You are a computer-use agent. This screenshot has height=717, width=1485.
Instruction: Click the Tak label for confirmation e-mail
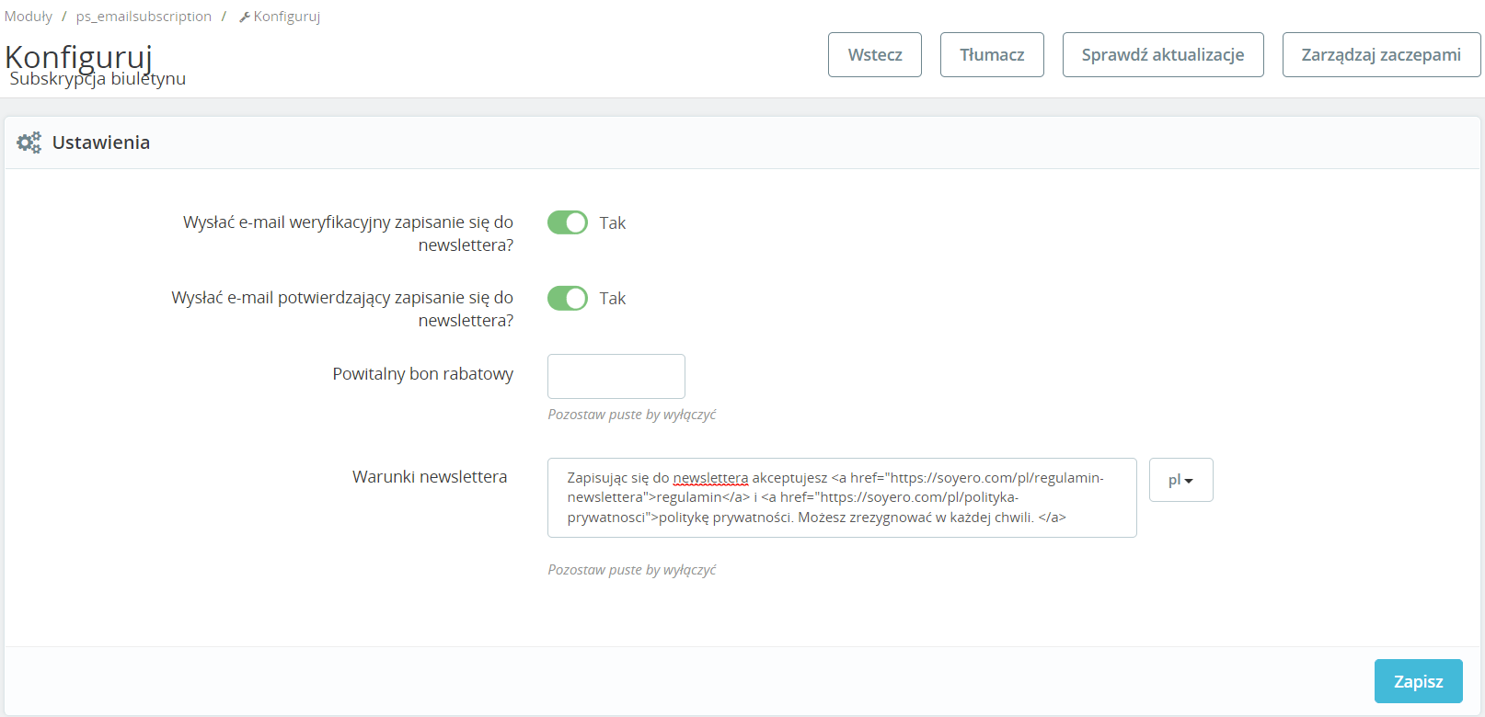(612, 299)
